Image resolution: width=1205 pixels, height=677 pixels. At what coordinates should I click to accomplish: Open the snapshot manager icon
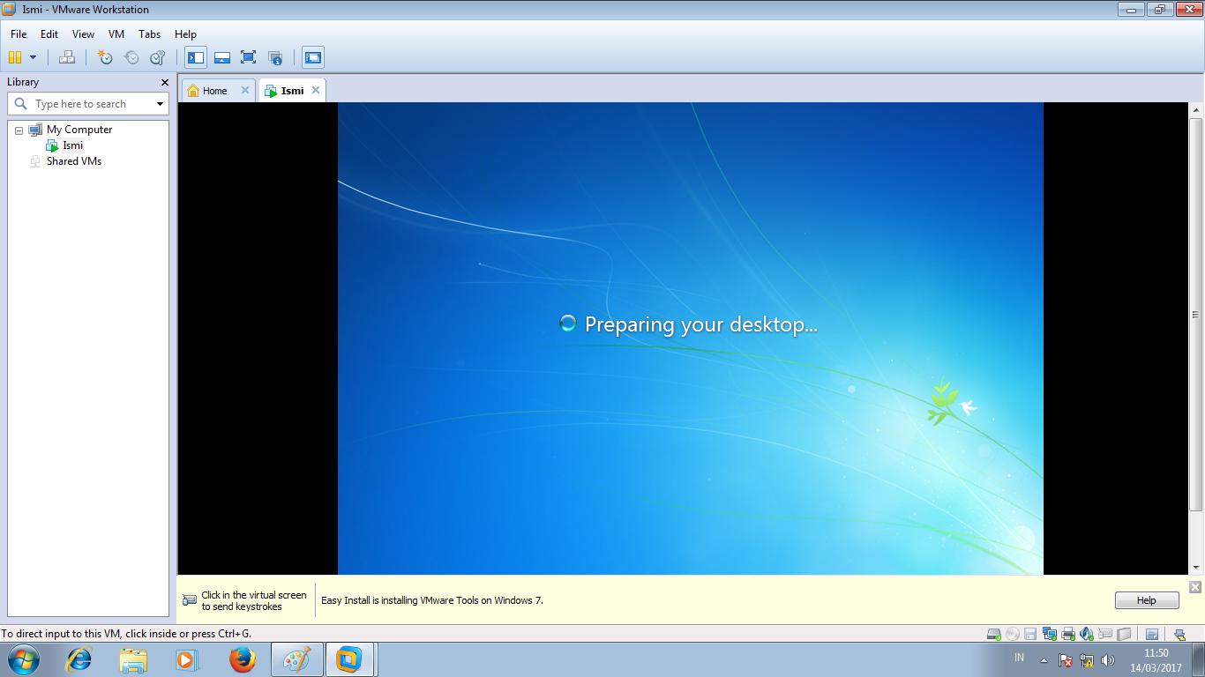click(x=158, y=57)
